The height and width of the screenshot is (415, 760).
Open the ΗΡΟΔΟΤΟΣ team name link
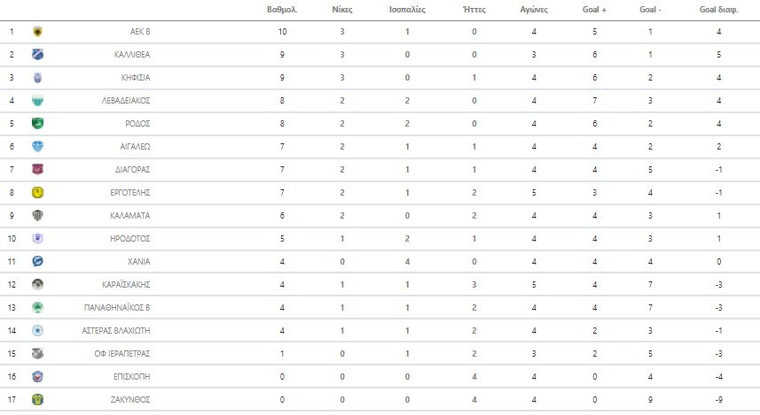tap(131, 238)
